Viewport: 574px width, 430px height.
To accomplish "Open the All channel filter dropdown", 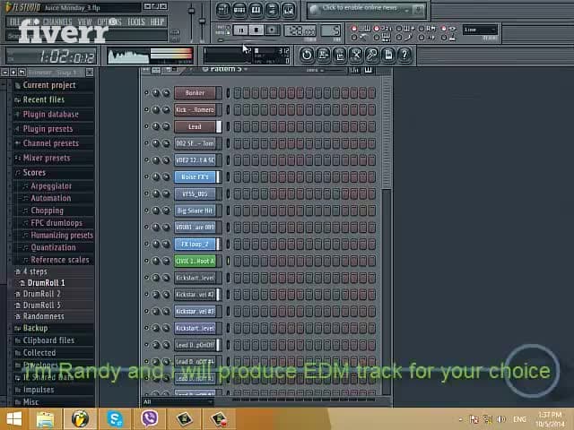I will (178, 402).
